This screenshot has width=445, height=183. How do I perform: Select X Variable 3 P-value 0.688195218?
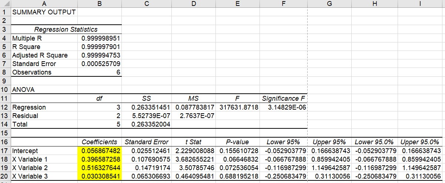click(238, 176)
